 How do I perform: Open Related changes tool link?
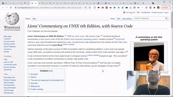pos(10,80)
